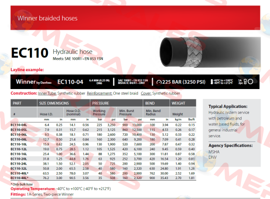This screenshot has height=199, width=270.
Task: Select part number EC110-12L
Action: tap(19, 149)
